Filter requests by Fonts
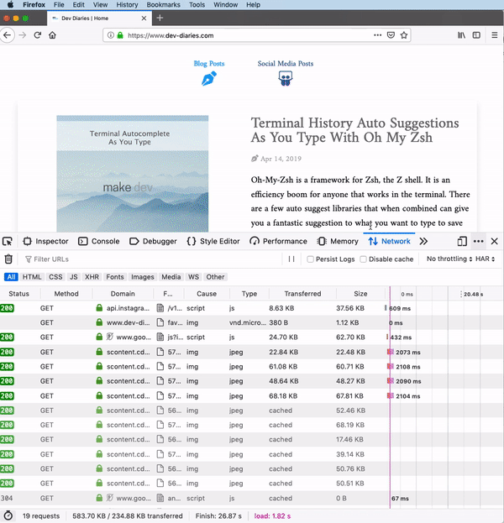 tap(115, 277)
